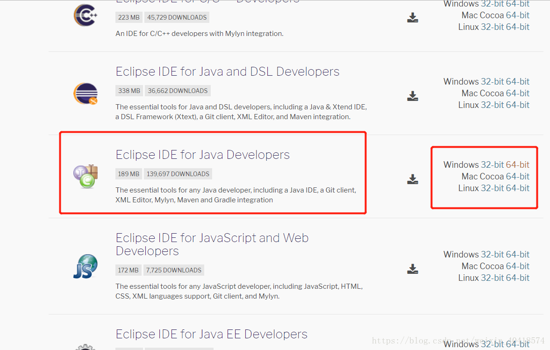This screenshot has width=550, height=350.
Task: Click download icon for Eclipse IDE for Java Developers
Action: pos(413,179)
